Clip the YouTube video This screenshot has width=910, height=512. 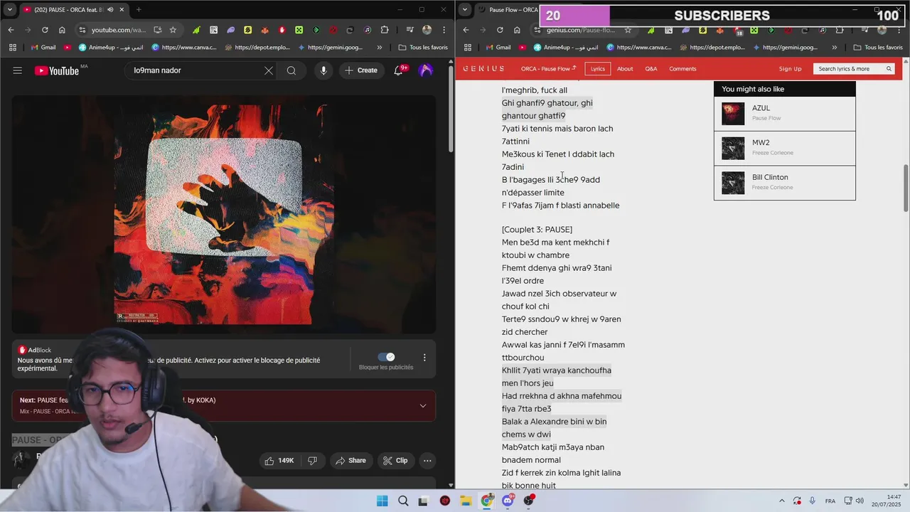[395, 461]
